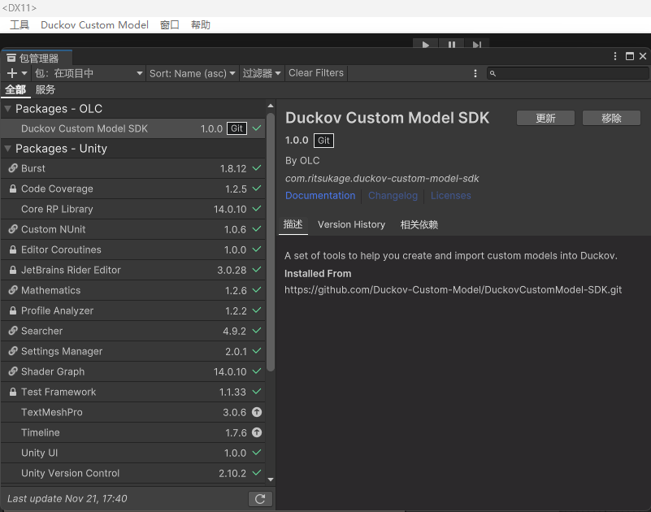Image resolution: width=651 pixels, height=512 pixels.
Task: Open the Sort: Name (asc) dropdown
Action: 193,73
